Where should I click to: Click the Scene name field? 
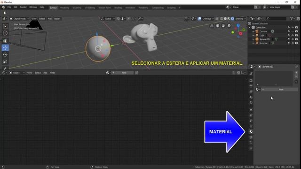[x=242, y=7]
